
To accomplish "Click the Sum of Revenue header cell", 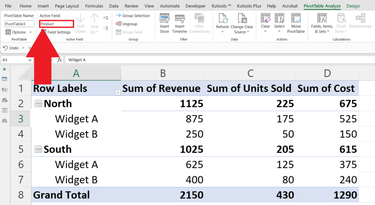I will click(163, 88).
